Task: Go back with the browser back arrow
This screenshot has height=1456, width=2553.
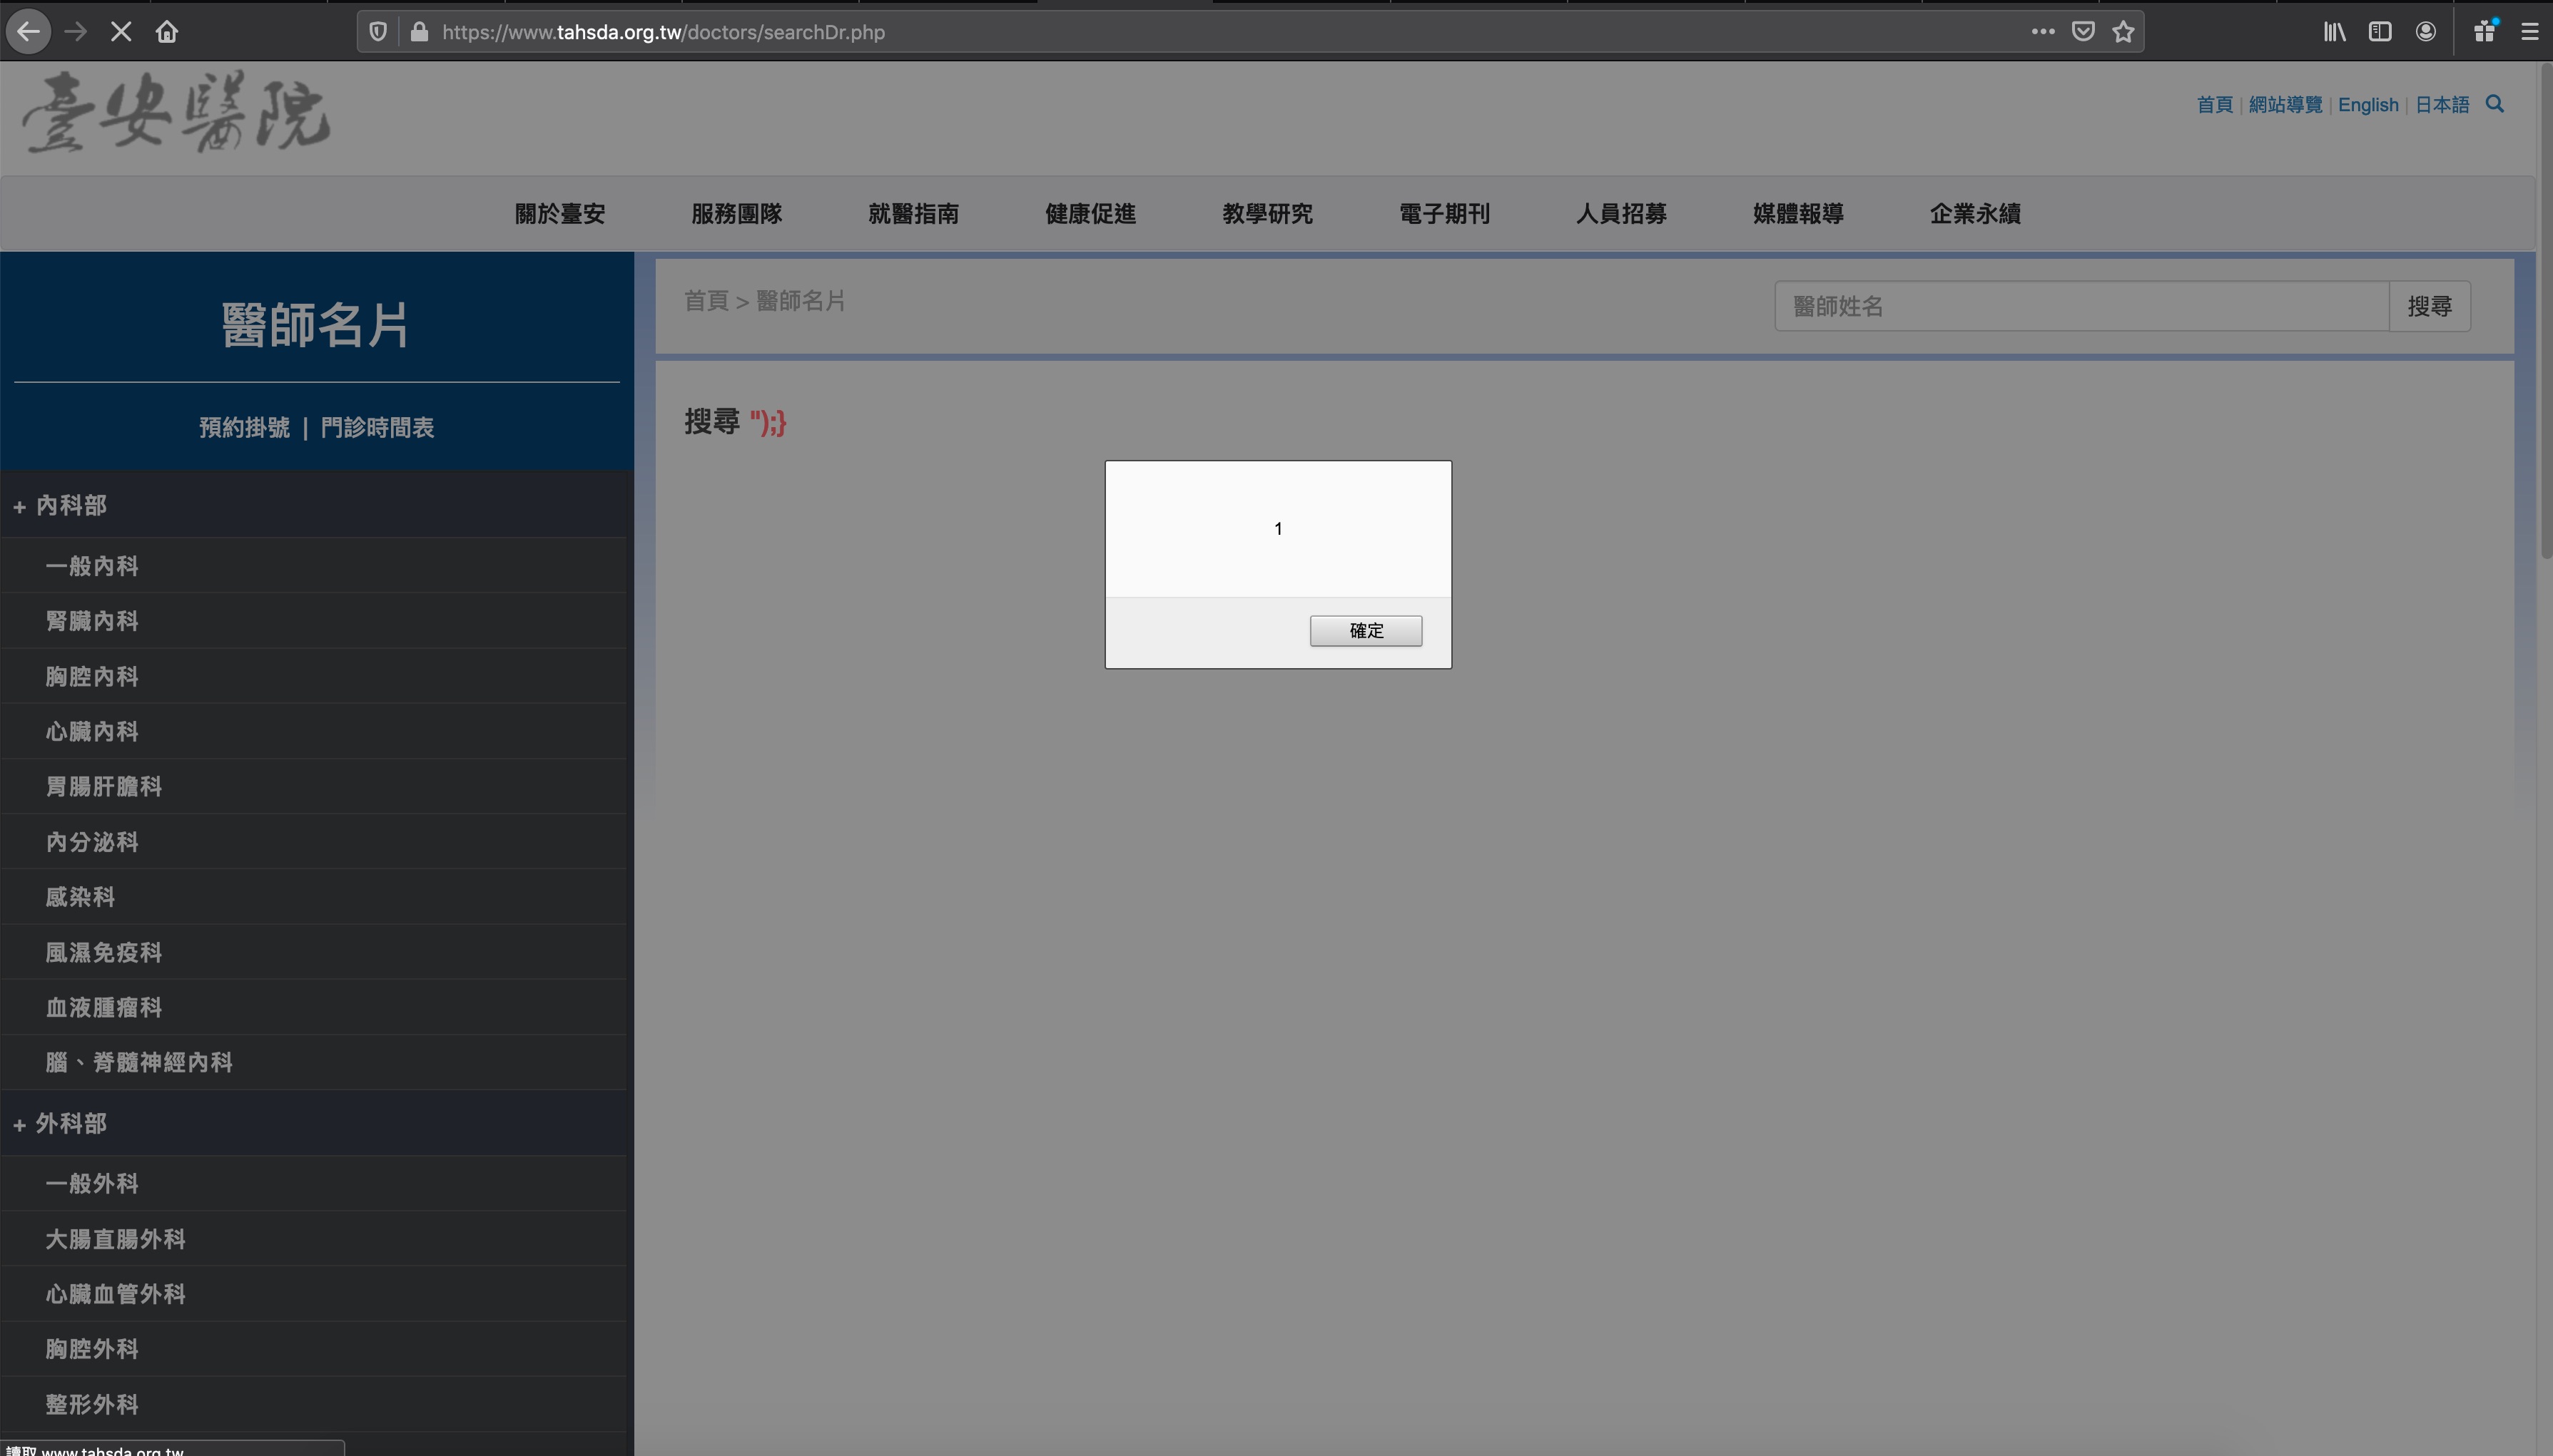Action: click(28, 32)
